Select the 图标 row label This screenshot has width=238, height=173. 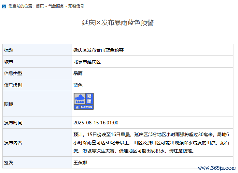9,104
